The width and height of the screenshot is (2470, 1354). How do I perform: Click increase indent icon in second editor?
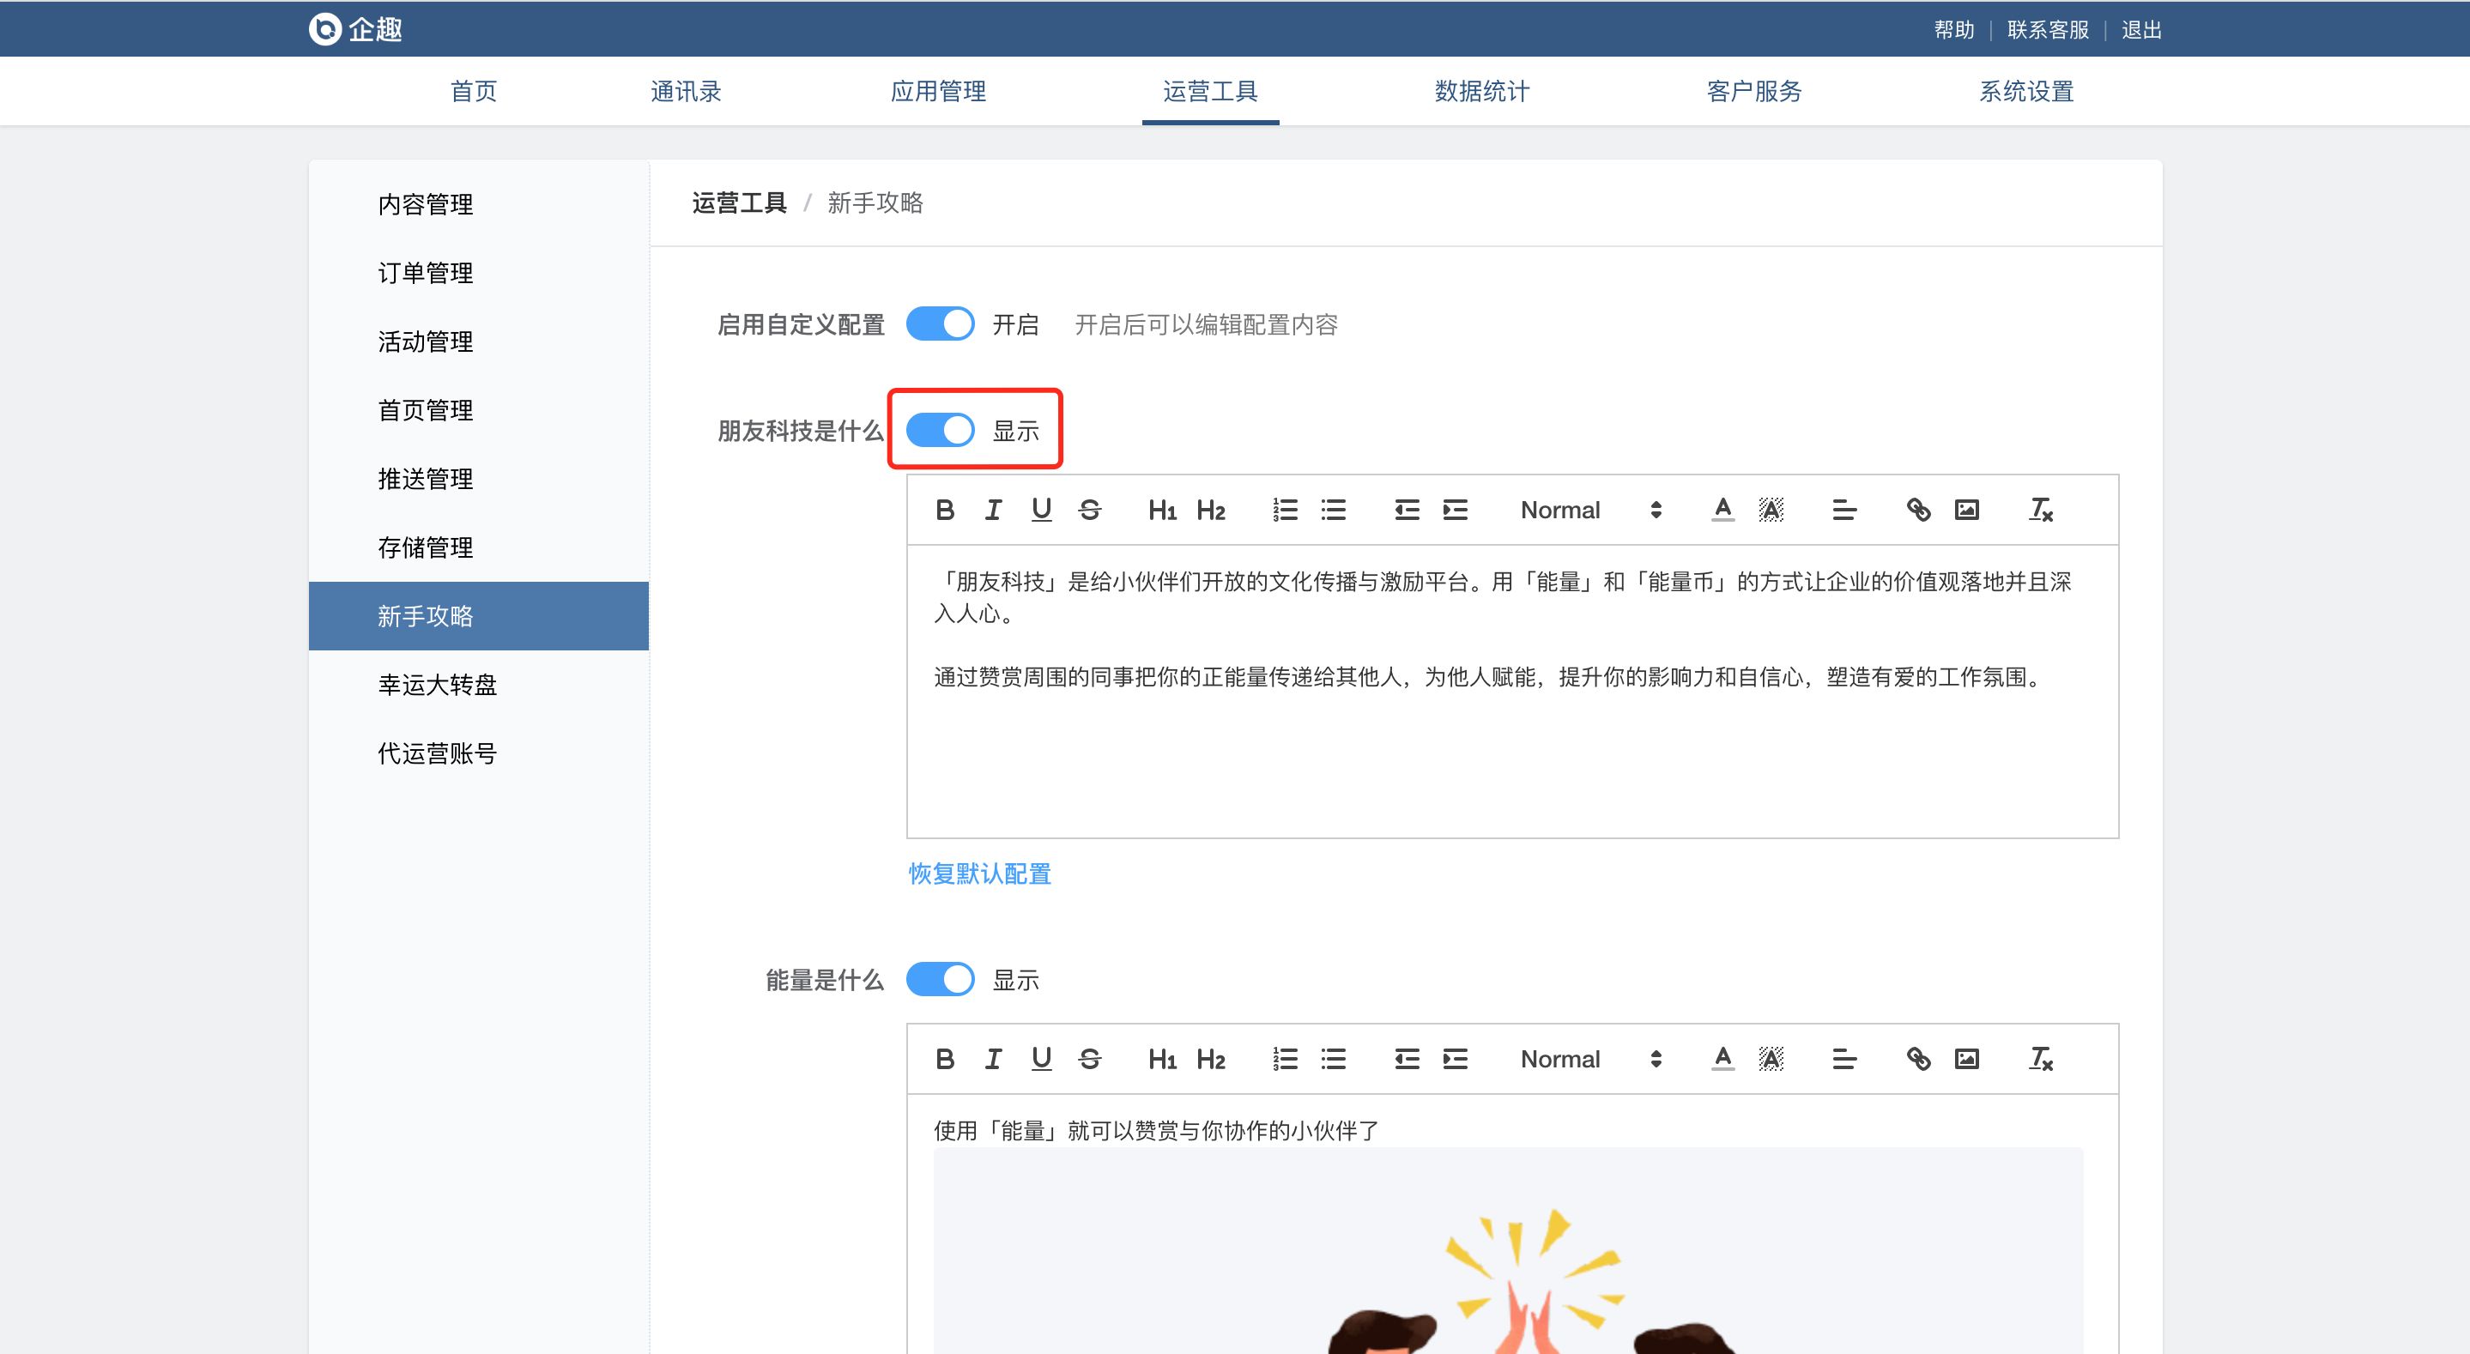(x=1456, y=1060)
